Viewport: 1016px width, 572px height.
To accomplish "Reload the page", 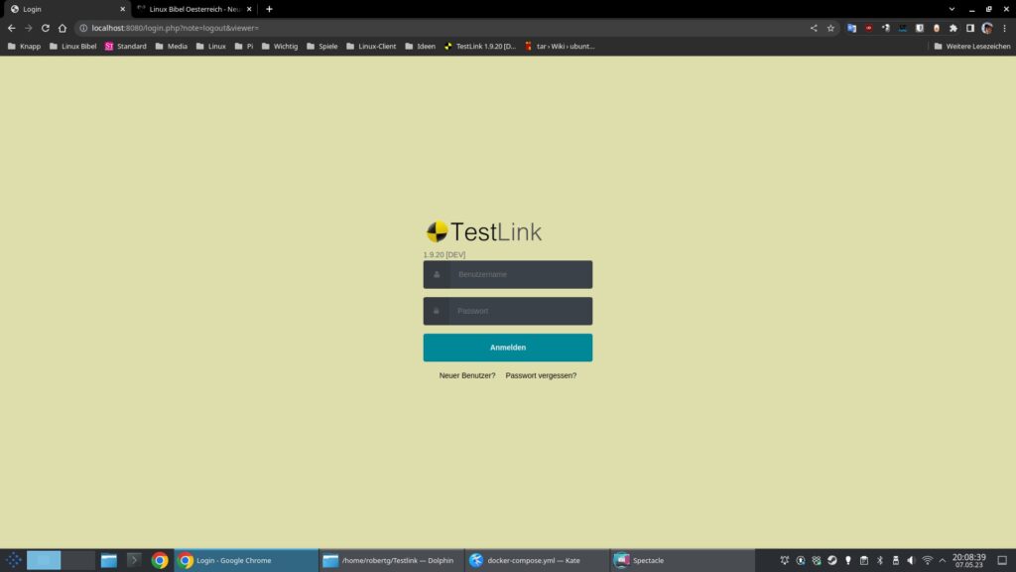I will click(46, 28).
